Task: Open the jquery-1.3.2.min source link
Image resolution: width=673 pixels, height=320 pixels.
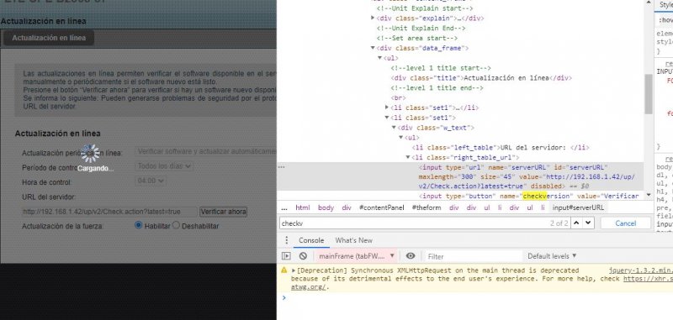Action: 640,270
